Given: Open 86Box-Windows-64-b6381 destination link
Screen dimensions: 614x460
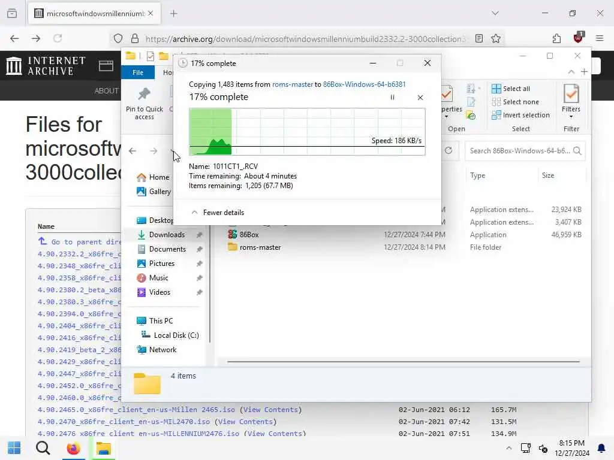Looking at the screenshot, I should click(364, 84).
